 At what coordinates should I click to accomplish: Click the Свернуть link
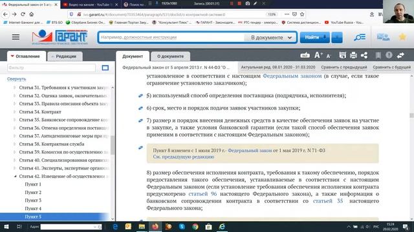(17, 79)
